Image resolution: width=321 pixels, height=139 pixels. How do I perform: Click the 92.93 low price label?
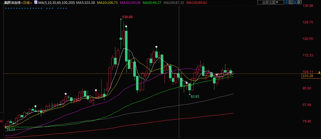pos(195,97)
